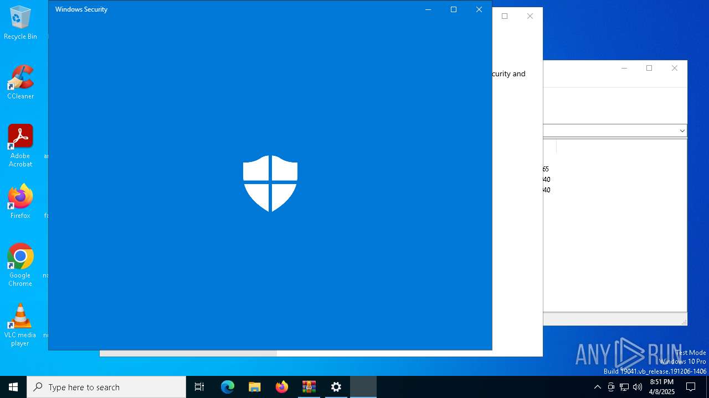Close the rightmost background window
The height and width of the screenshot is (398, 709).
675,68
